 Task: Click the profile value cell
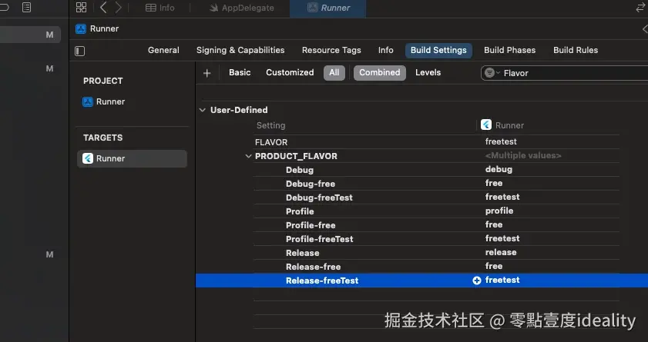(x=499, y=211)
